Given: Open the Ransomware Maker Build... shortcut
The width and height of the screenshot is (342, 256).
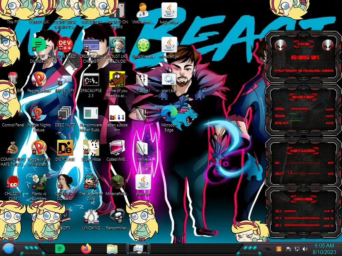Looking at the screenshot, I should click(91, 119).
